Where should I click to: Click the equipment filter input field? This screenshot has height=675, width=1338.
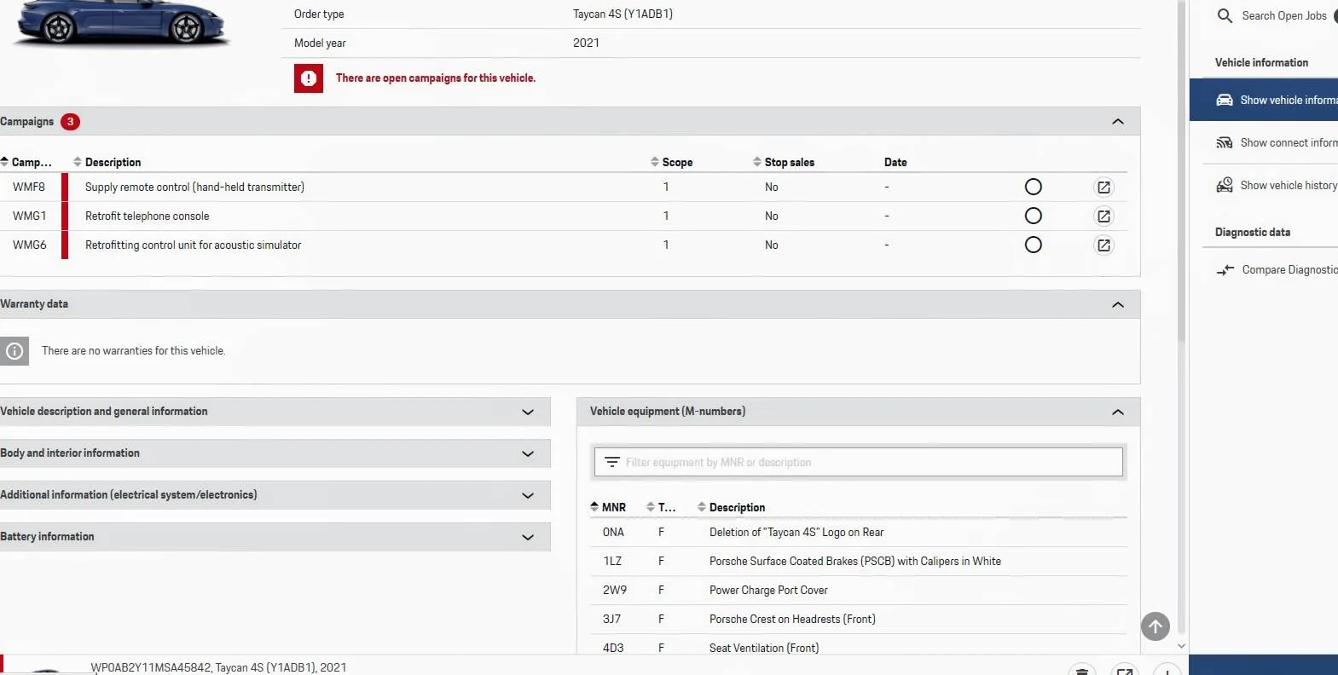click(859, 462)
